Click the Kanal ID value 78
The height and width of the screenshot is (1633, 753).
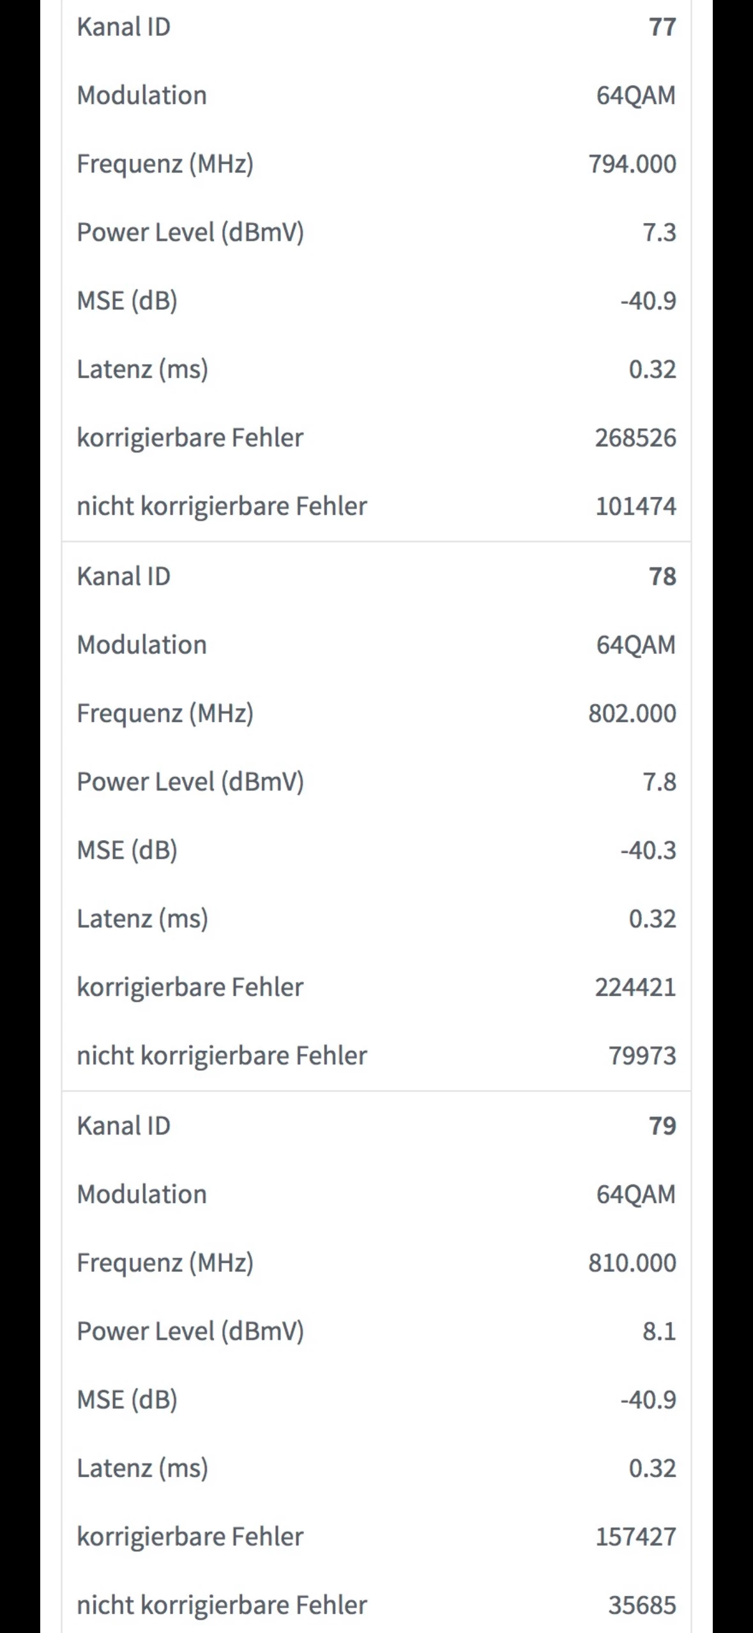[x=662, y=577]
